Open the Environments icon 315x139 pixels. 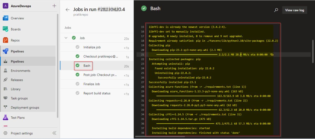pyautogui.click(x=6, y=71)
